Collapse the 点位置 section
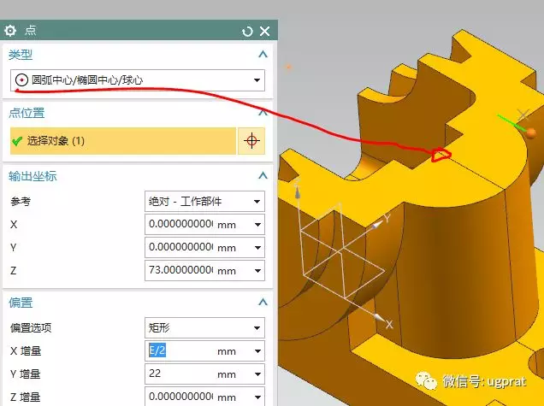 click(263, 112)
